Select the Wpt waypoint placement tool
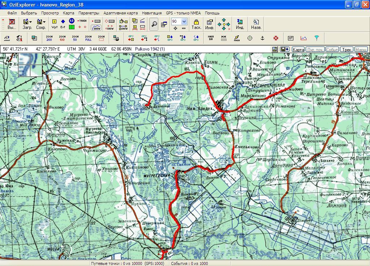Image resolution: width=370 pixels, height=266 pixels. (55, 24)
